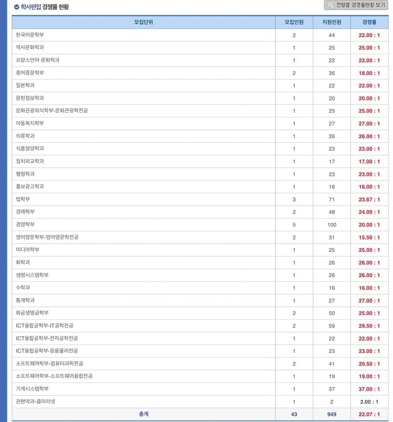
Task: Click the 24.00 : 1 rate for 경제학부
Action: pyautogui.click(x=369, y=212)
